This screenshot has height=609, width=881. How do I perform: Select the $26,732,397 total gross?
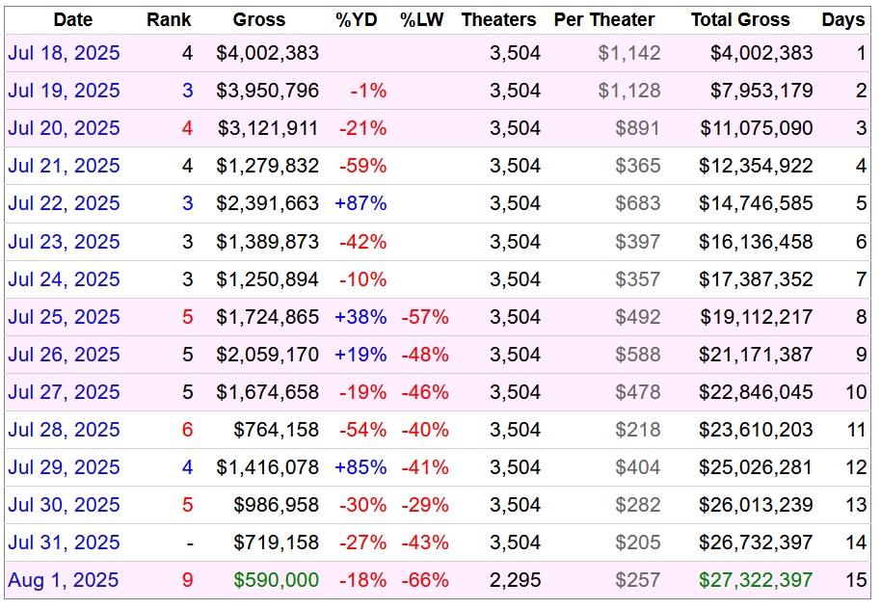pos(757,543)
